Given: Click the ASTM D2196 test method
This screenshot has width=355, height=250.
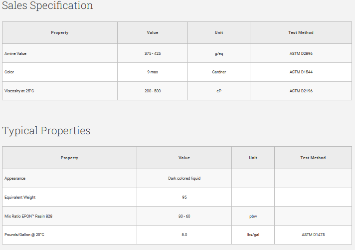Looking at the screenshot, I should [x=301, y=91].
